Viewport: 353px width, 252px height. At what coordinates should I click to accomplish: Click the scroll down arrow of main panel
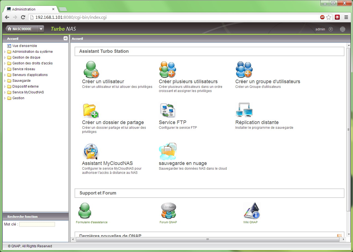tap(348, 234)
